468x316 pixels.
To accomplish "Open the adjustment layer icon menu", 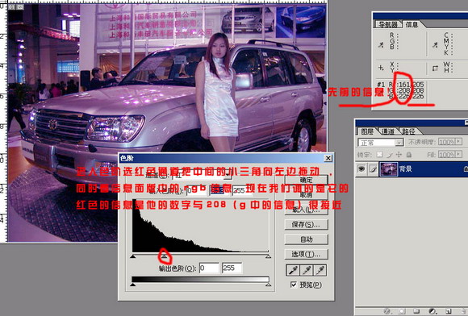I will click(x=432, y=311).
